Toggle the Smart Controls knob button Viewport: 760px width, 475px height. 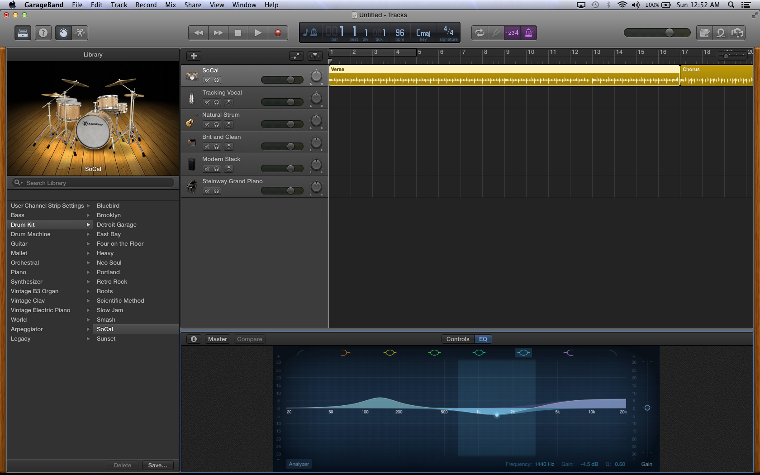tap(63, 33)
